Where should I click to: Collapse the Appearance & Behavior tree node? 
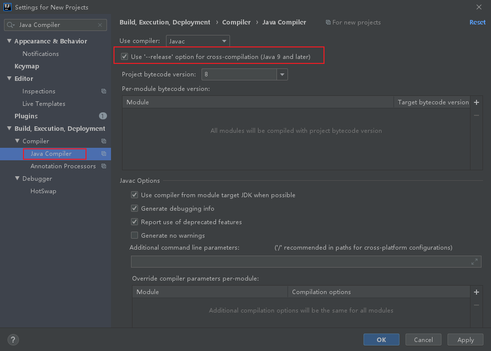click(9, 41)
